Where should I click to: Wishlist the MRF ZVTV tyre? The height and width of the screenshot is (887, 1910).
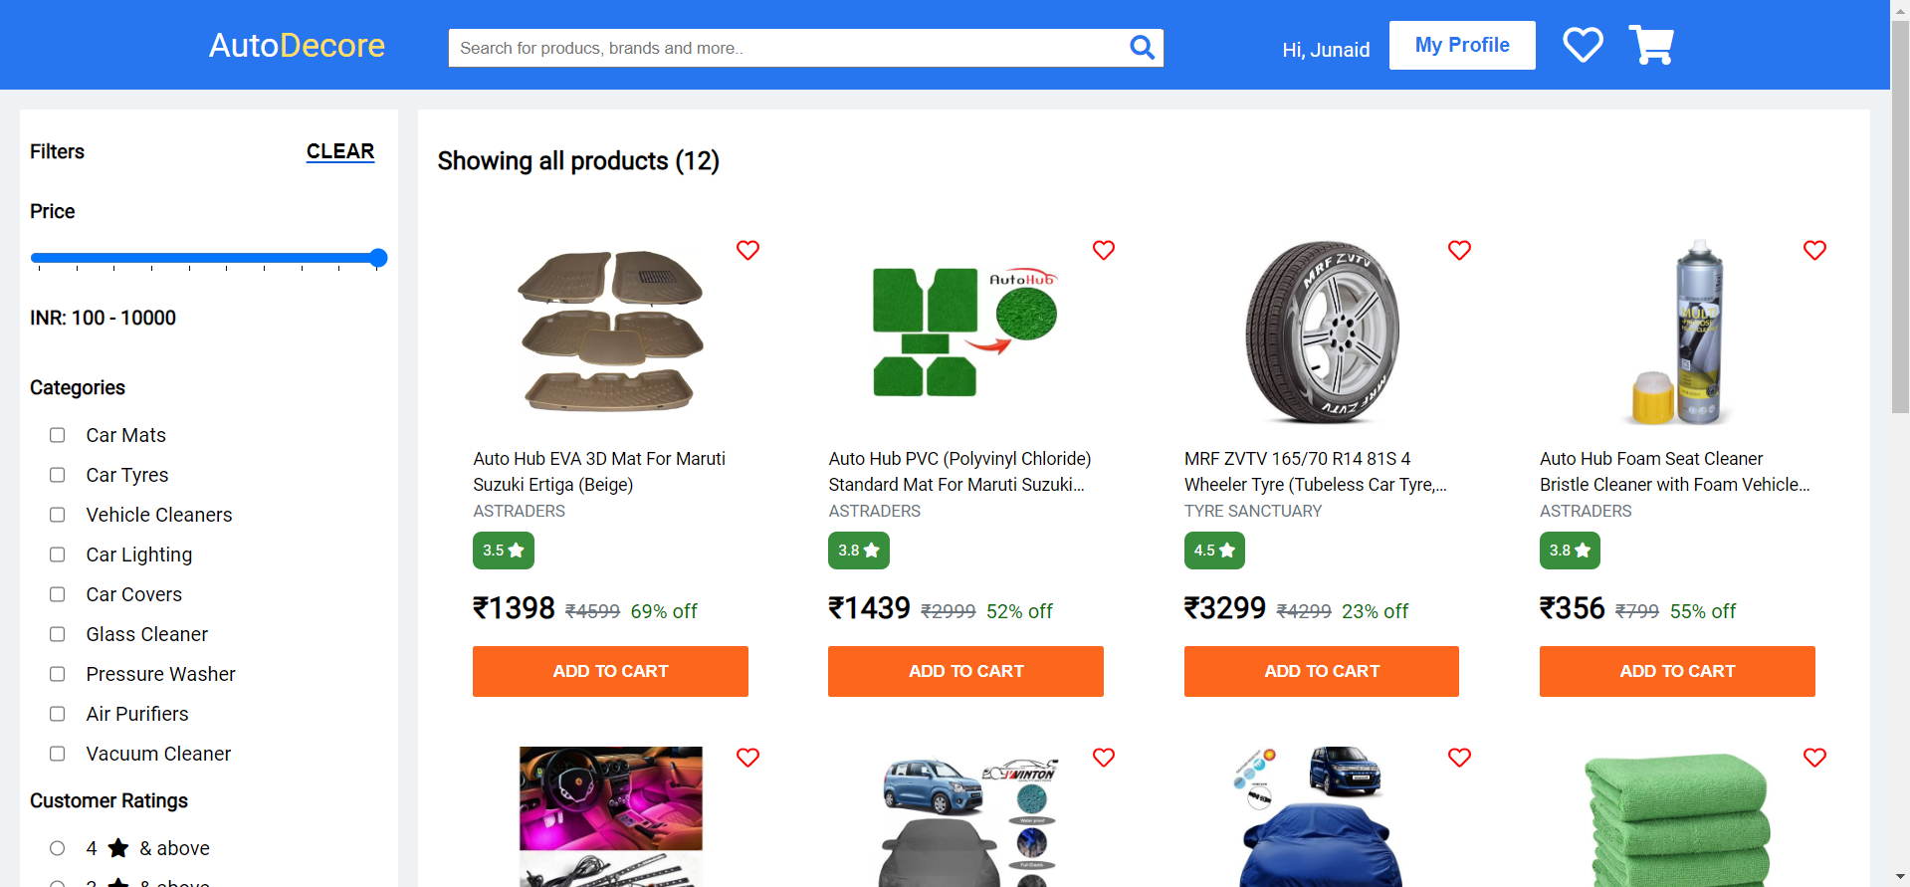pyautogui.click(x=1459, y=250)
